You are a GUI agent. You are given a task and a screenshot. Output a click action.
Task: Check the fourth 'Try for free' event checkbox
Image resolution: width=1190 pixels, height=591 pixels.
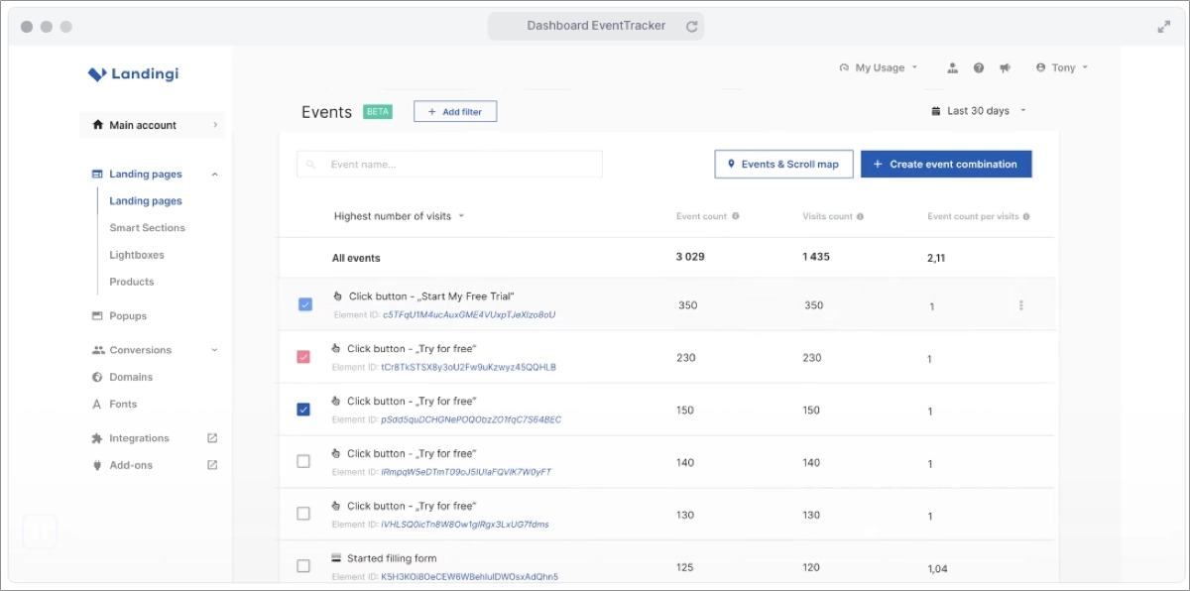pos(303,460)
